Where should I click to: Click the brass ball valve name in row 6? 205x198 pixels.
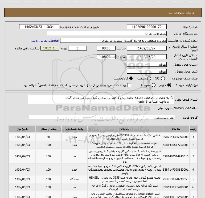[125, 187]
